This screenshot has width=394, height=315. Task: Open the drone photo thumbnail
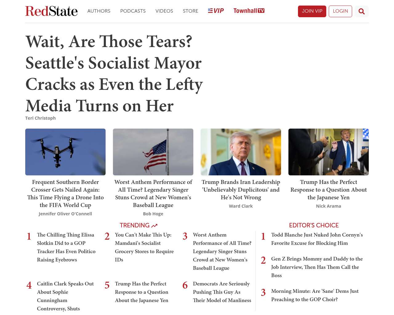(65, 152)
